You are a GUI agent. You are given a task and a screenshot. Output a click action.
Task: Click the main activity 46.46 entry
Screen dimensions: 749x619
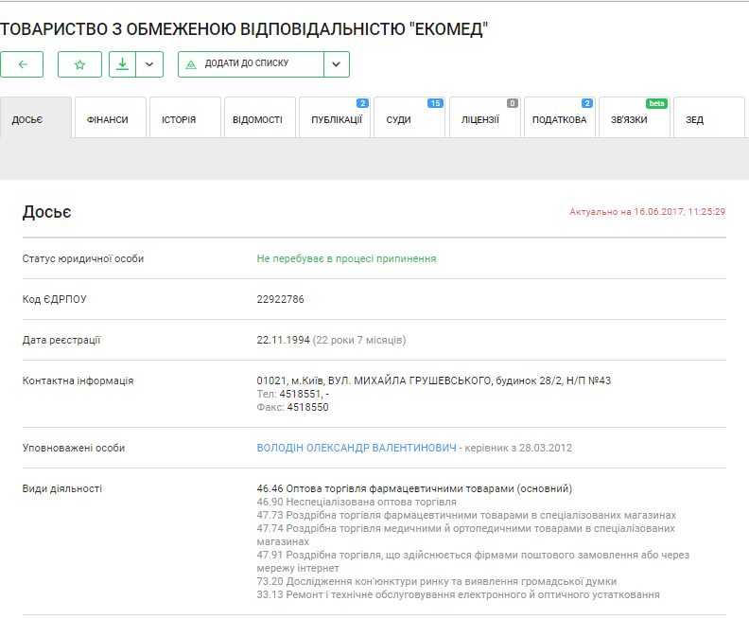[x=414, y=488]
